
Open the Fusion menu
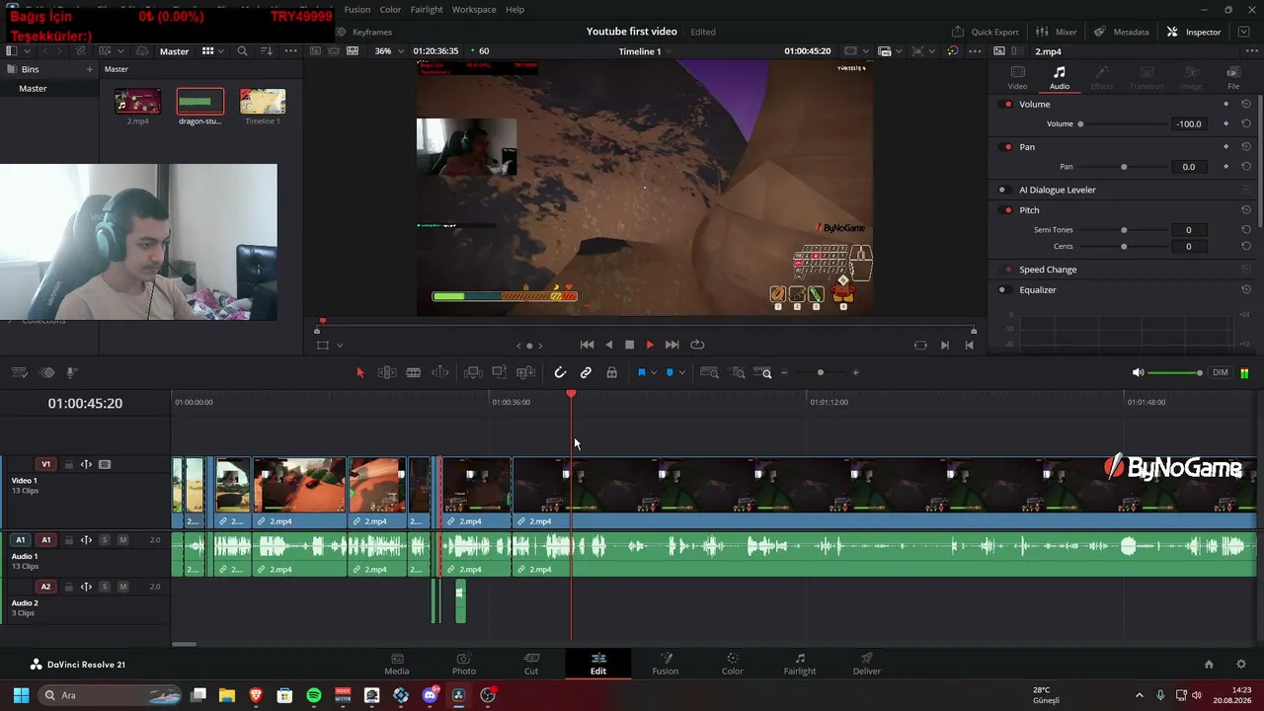point(357,9)
